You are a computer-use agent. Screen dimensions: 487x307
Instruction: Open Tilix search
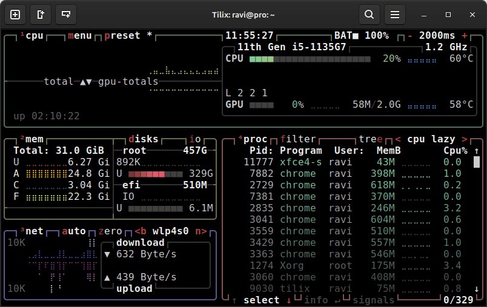(x=369, y=15)
